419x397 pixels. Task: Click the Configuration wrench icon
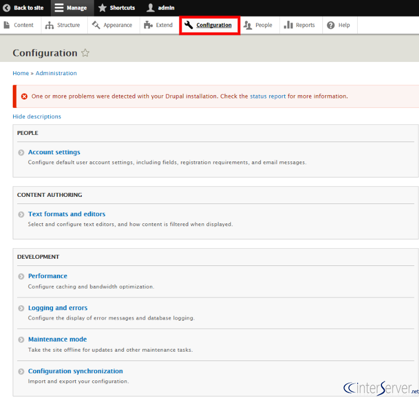(x=189, y=25)
